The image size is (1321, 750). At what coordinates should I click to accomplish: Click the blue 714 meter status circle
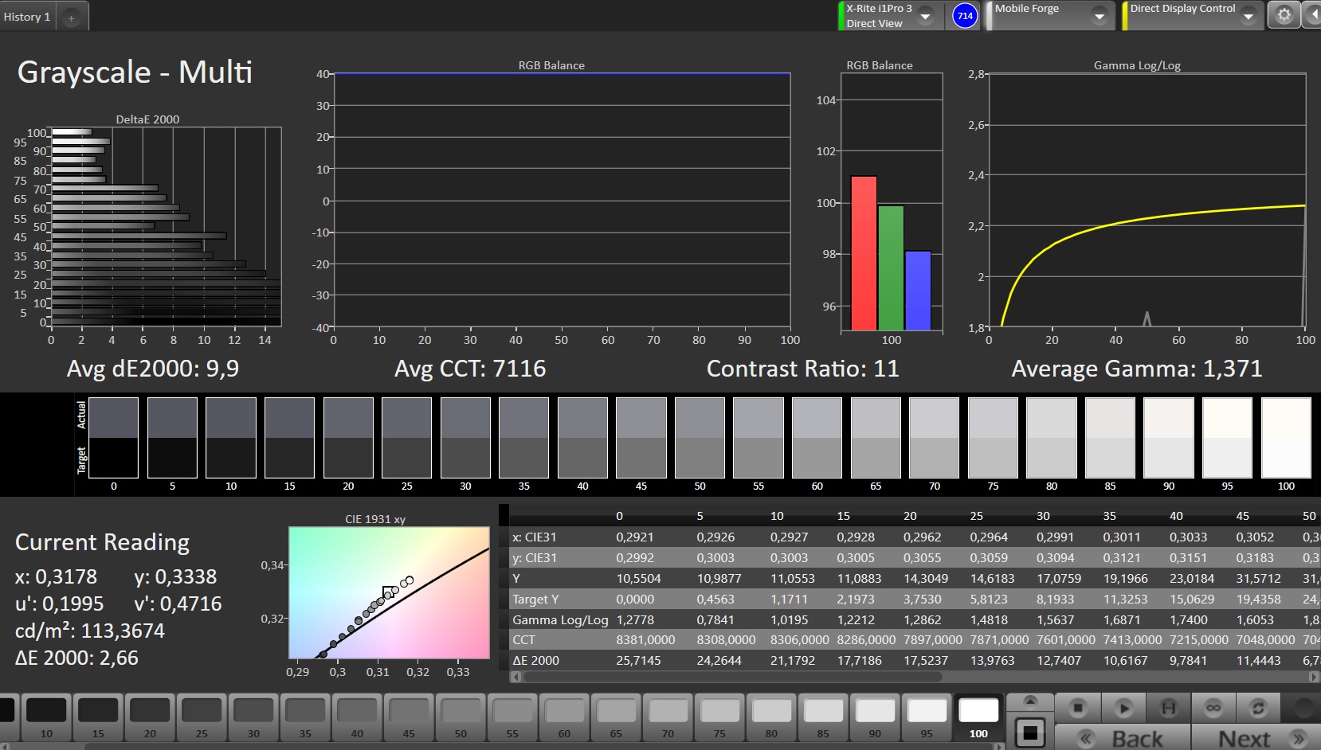point(964,16)
